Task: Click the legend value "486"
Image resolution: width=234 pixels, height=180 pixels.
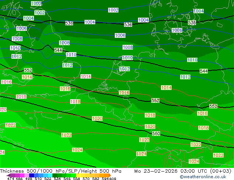Action: (19, 179)
